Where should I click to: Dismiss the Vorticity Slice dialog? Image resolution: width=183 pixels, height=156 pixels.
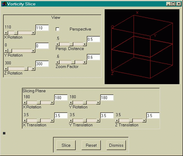pos(116,145)
